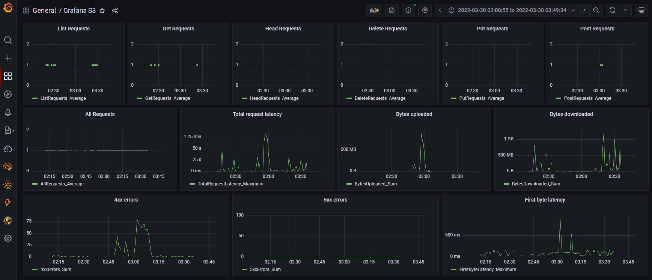652x280 pixels.
Task: Open the All Requests panel title menu
Action: click(x=100, y=114)
